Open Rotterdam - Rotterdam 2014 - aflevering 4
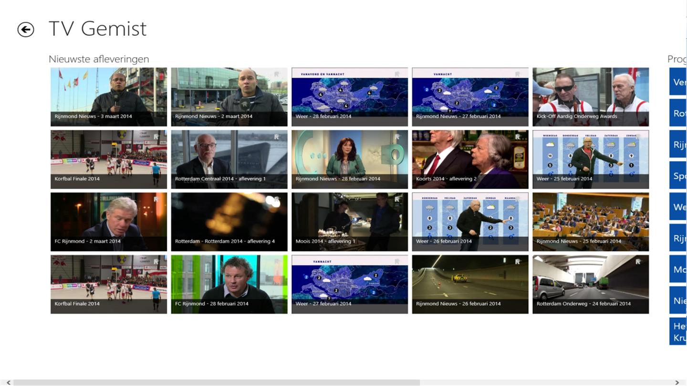The width and height of the screenshot is (687, 386). (229, 222)
